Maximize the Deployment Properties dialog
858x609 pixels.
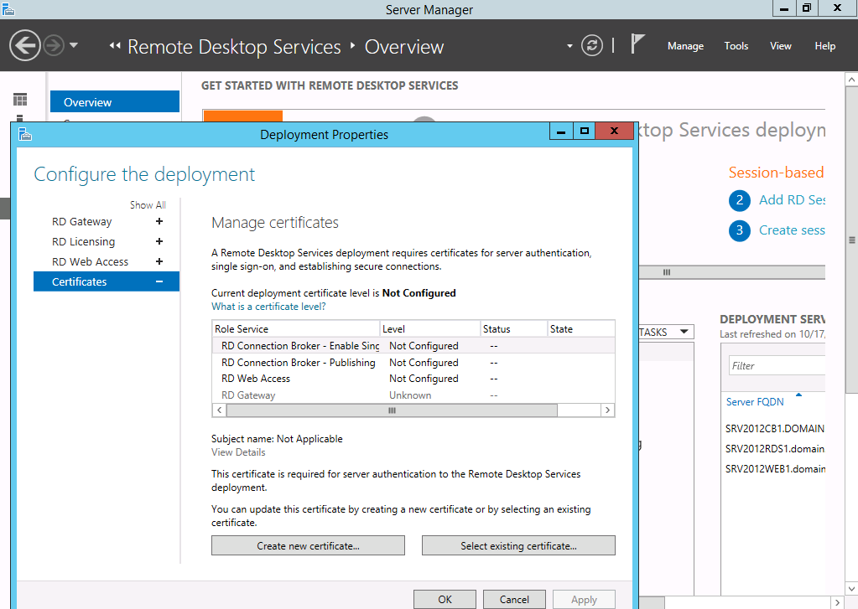[x=585, y=131]
